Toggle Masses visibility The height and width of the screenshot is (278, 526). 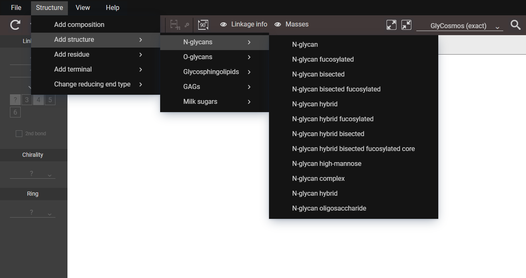[x=291, y=24]
